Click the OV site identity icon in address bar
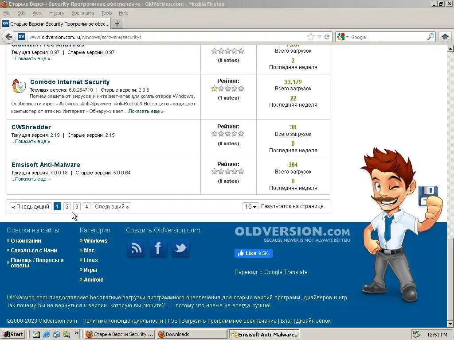The width and height of the screenshot is (454, 340). [x=21, y=37]
